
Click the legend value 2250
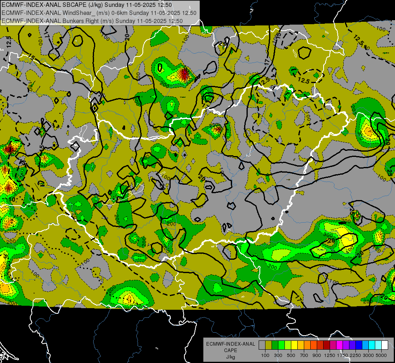355,355
